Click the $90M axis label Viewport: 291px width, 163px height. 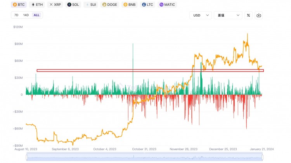pyautogui.click(x=19, y=44)
